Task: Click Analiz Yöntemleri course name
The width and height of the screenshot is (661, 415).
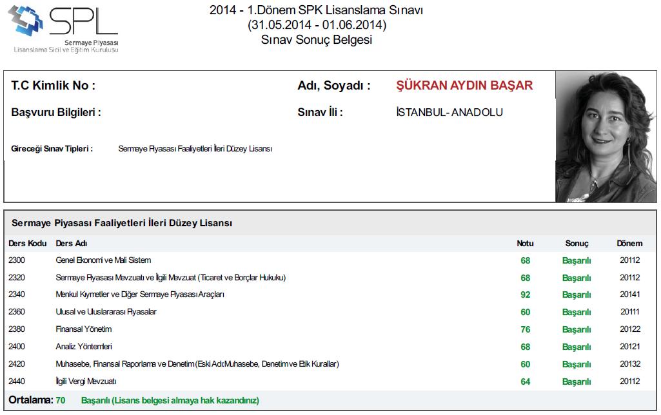Action: [x=84, y=347]
